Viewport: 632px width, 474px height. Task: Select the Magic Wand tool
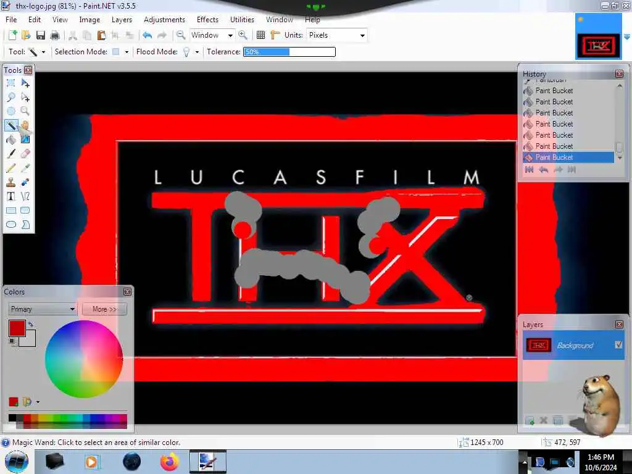tap(11, 125)
